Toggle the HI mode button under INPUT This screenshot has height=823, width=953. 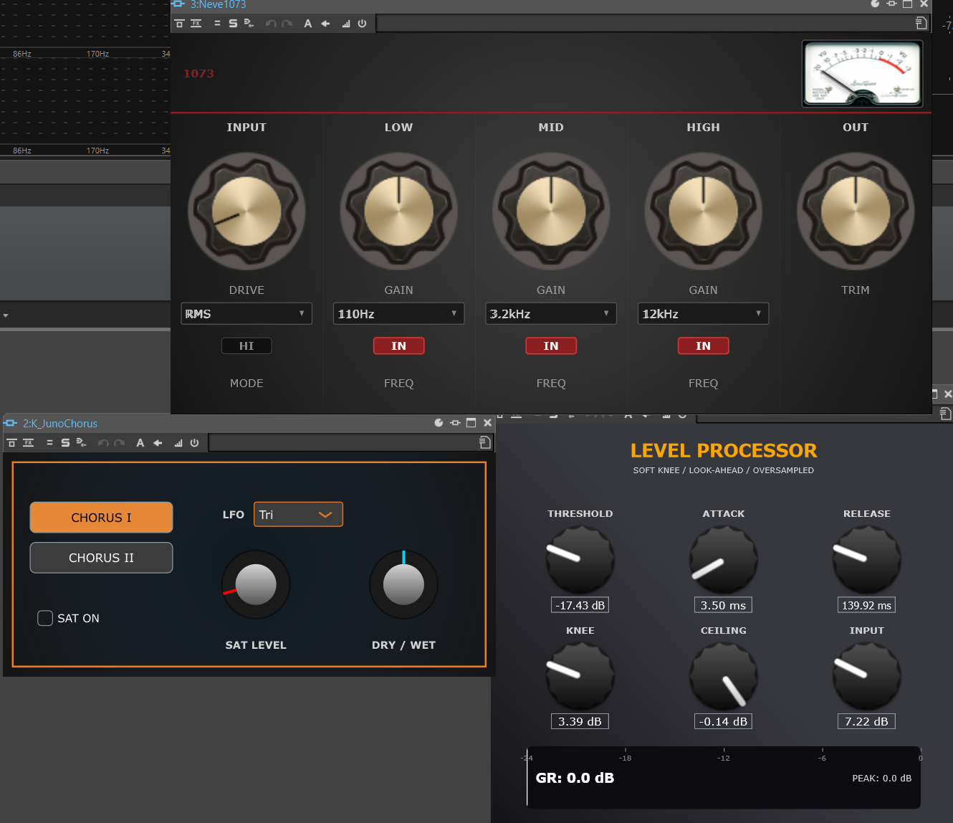click(246, 346)
